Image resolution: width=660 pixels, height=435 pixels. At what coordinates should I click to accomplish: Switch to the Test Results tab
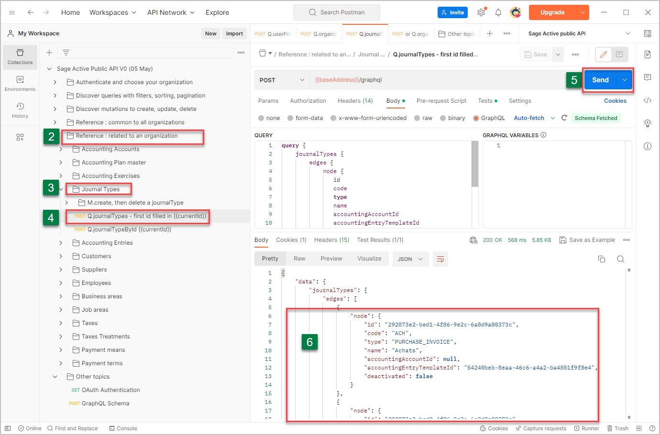(380, 240)
